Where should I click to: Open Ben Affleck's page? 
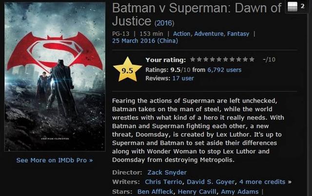click(x=155, y=192)
